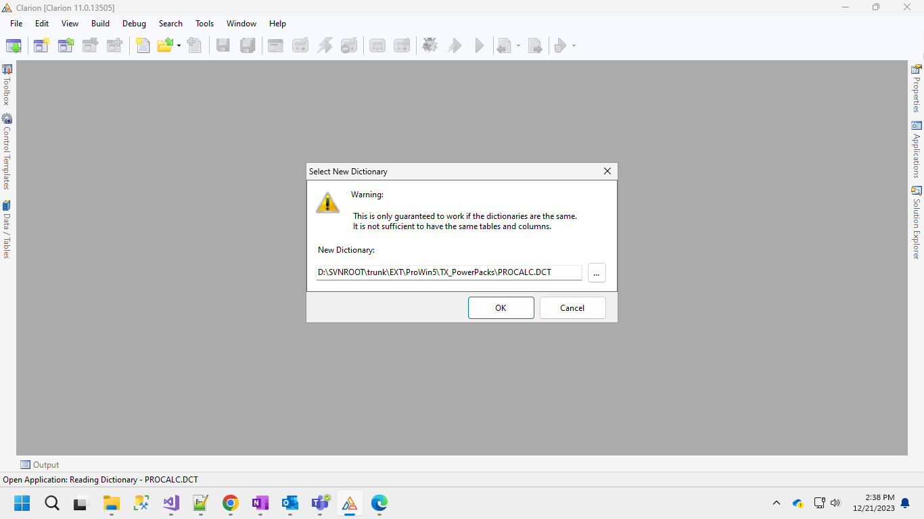The width and height of the screenshot is (924, 519).
Task: Browse for dictionary with ellipsis button
Action: click(x=597, y=272)
